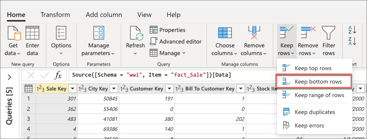This screenshot has height=139, width=367.
Task: Change Sale Key data type icon
Action: (41, 89)
